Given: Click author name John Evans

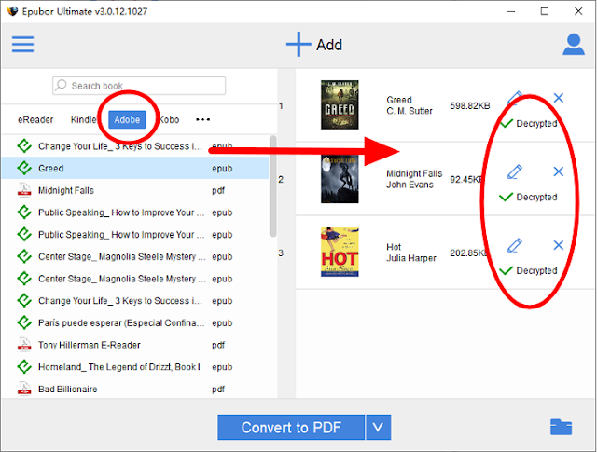Looking at the screenshot, I should coord(410,185).
